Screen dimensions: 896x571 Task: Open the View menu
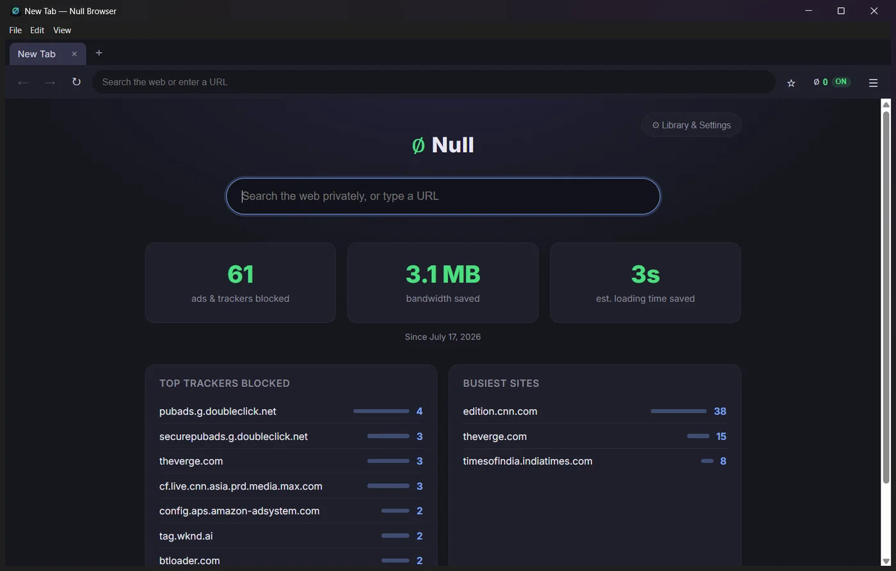[62, 30]
